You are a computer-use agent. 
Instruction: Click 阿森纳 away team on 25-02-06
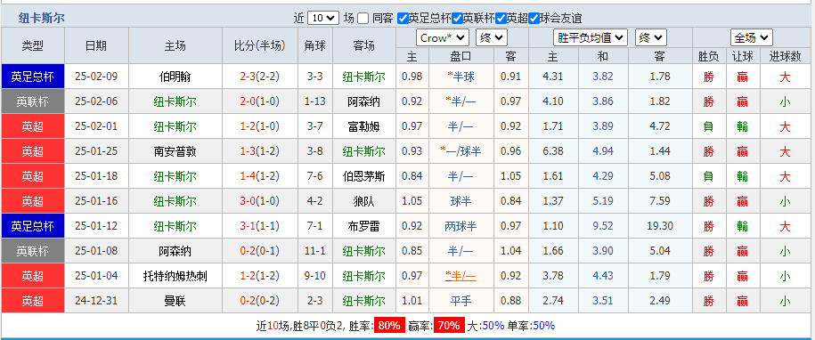click(363, 101)
